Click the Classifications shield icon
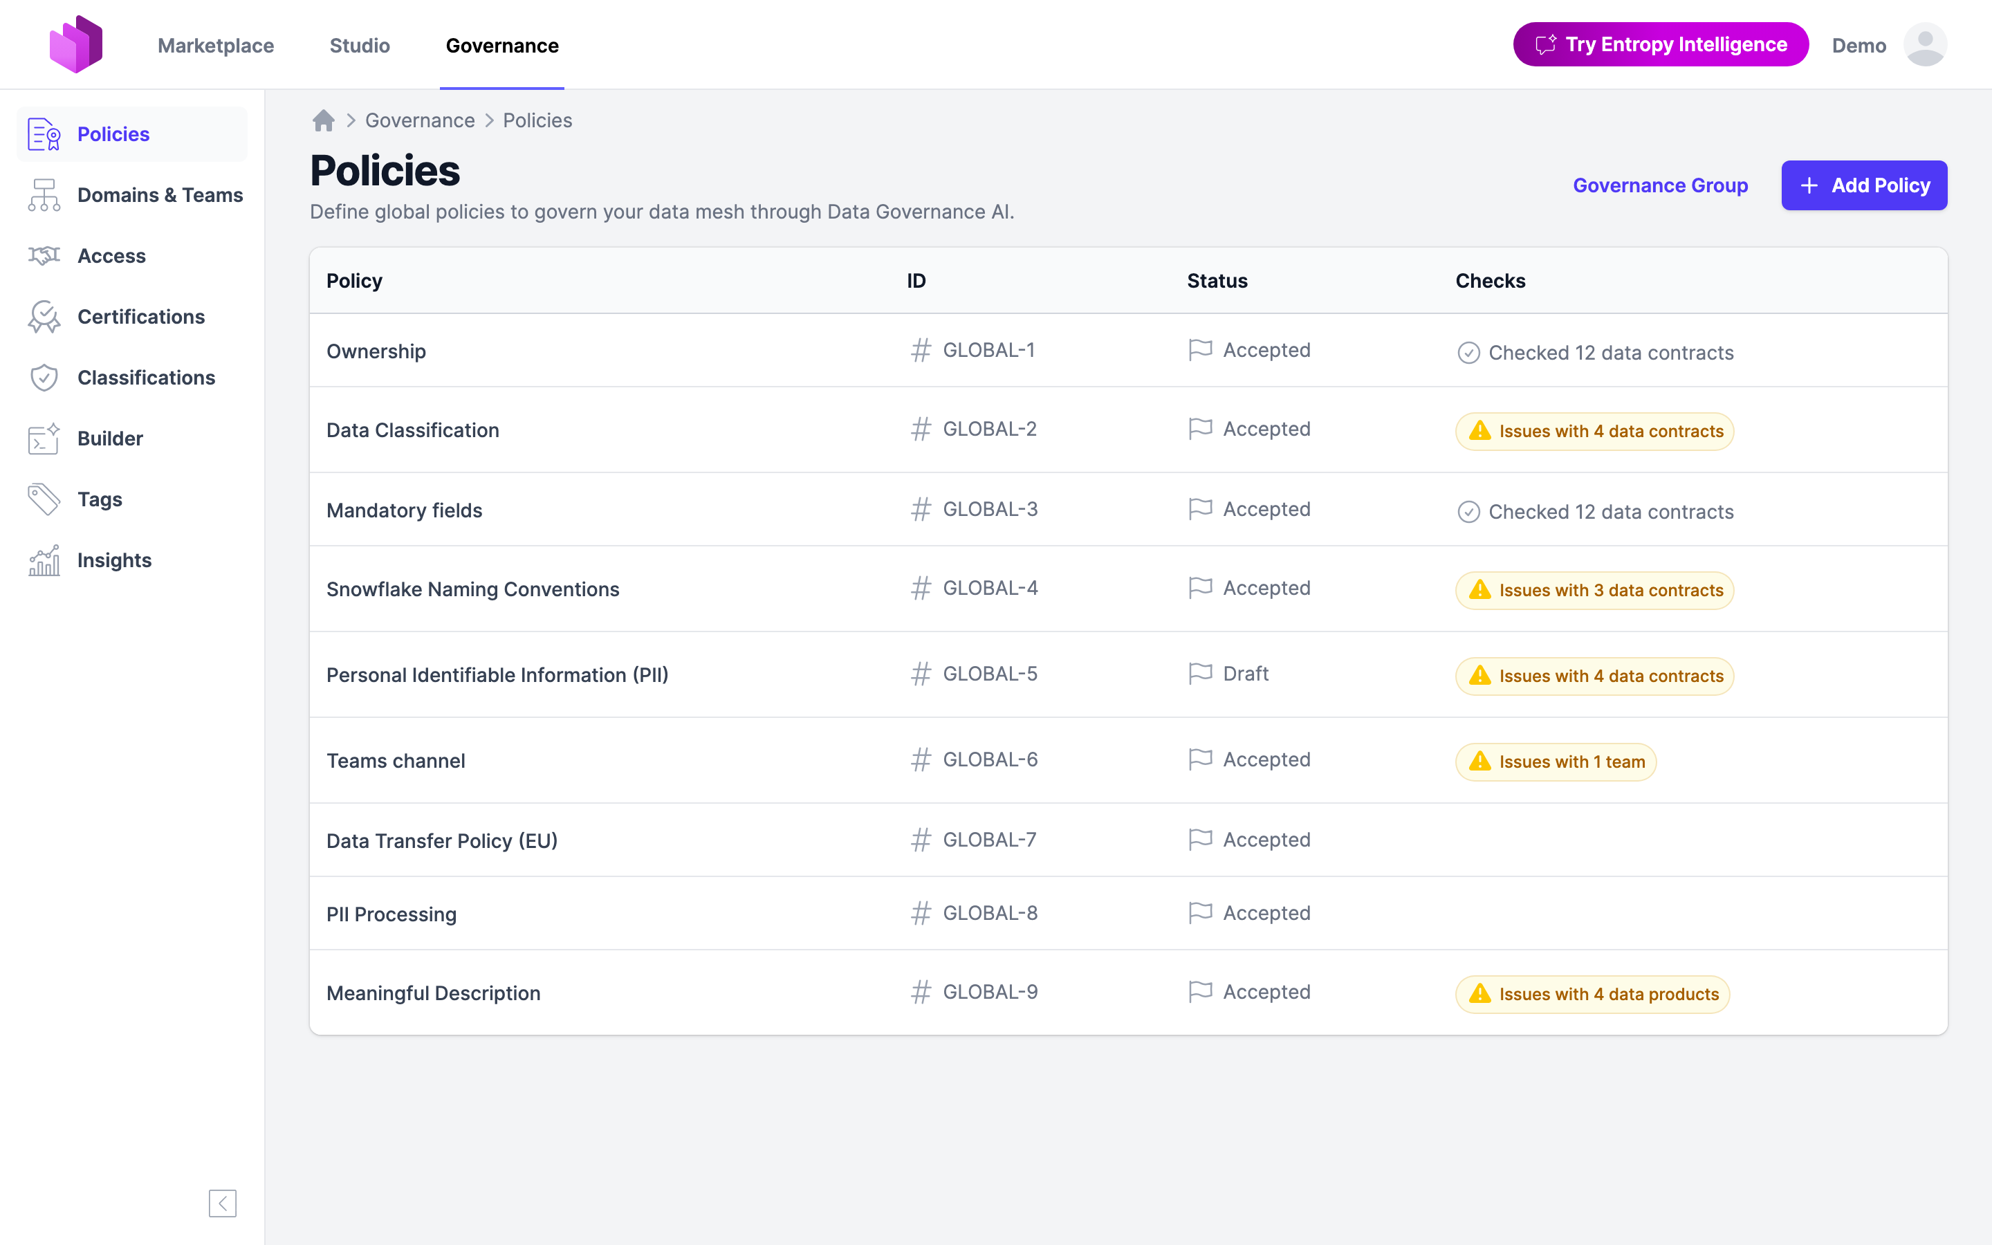Viewport: 1992px width, 1245px height. click(44, 378)
